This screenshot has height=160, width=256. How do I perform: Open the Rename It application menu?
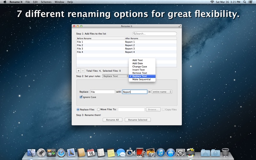(16, 2)
